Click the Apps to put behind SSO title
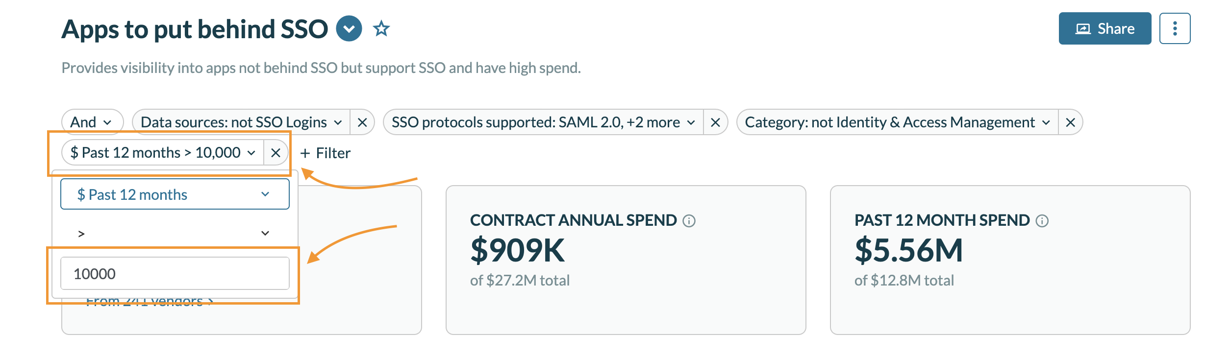 point(195,29)
